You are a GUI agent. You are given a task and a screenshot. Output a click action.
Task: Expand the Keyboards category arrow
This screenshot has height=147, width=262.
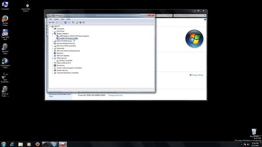pyautogui.click(x=52, y=48)
